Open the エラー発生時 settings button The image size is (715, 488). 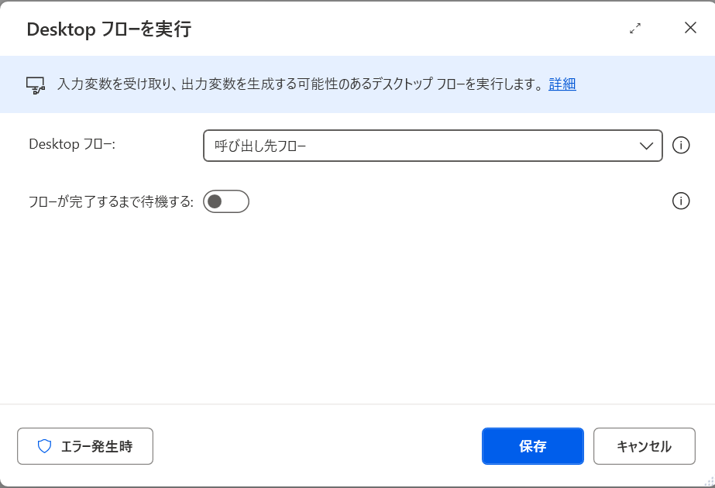tap(85, 446)
